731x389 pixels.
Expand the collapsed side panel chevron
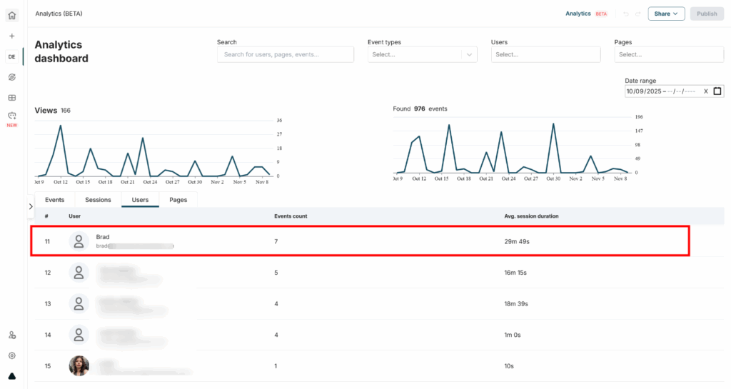click(x=31, y=206)
